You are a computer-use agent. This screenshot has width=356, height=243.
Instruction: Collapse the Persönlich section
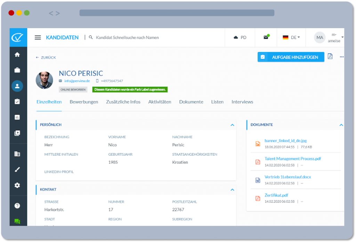(232, 125)
